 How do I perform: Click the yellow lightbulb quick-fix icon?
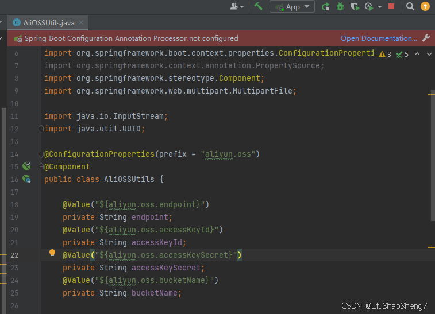(52, 253)
